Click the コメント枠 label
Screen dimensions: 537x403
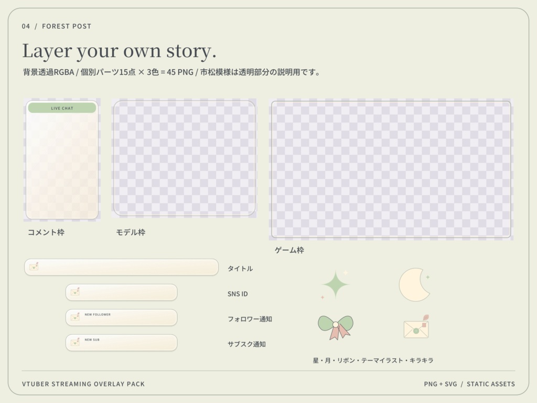[x=46, y=232]
